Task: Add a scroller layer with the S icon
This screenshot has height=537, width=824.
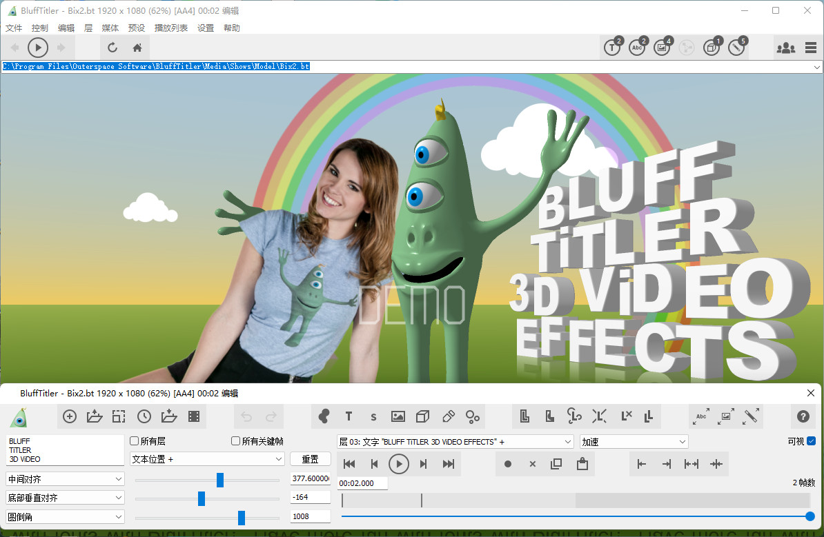Action: tap(373, 417)
